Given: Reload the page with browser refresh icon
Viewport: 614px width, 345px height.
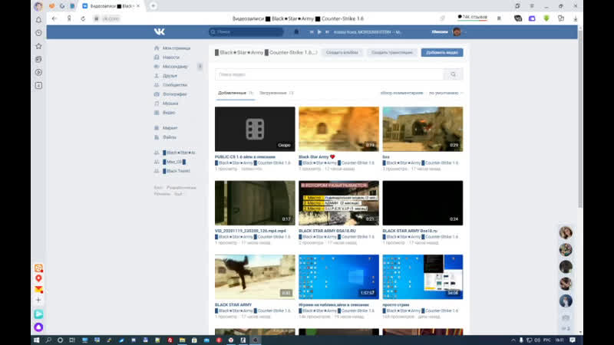Looking at the screenshot, I should [83, 18].
